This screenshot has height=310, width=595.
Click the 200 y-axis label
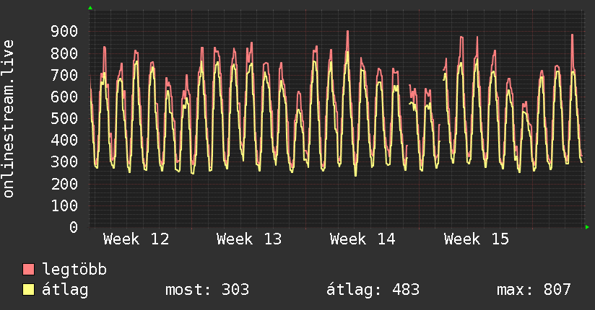coord(64,184)
